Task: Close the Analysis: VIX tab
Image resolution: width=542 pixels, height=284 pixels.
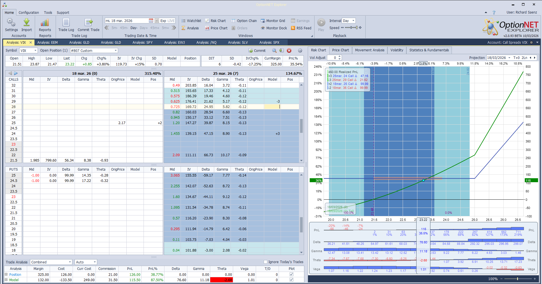Action: 31,42
